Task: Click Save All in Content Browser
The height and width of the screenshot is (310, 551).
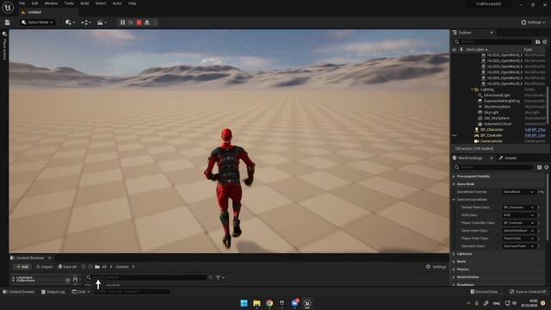Action: pyautogui.click(x=67, y=267)
